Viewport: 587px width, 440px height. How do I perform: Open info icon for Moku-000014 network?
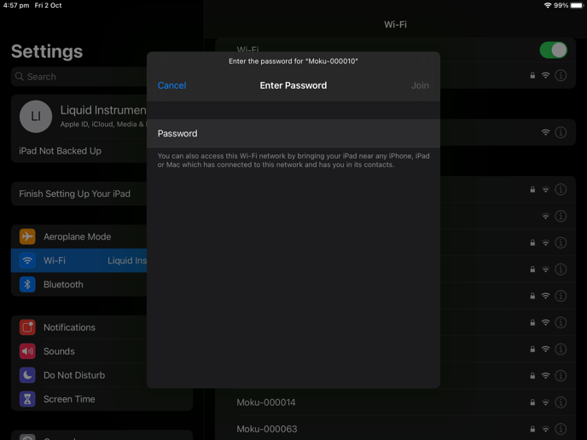pos(561,402)
